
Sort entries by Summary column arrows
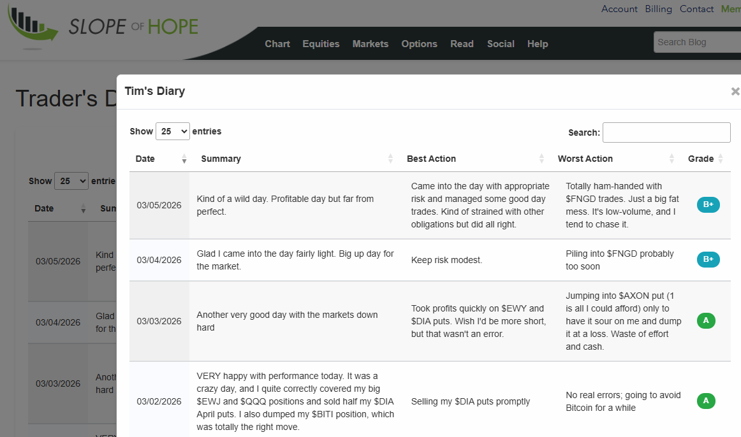tap(390, 159)
